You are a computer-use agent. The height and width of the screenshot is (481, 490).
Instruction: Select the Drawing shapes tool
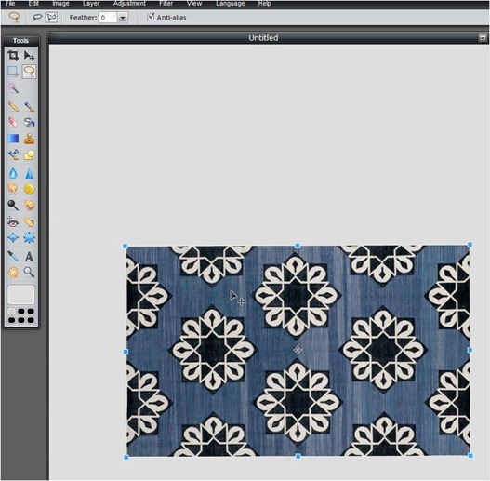[29, 154]
